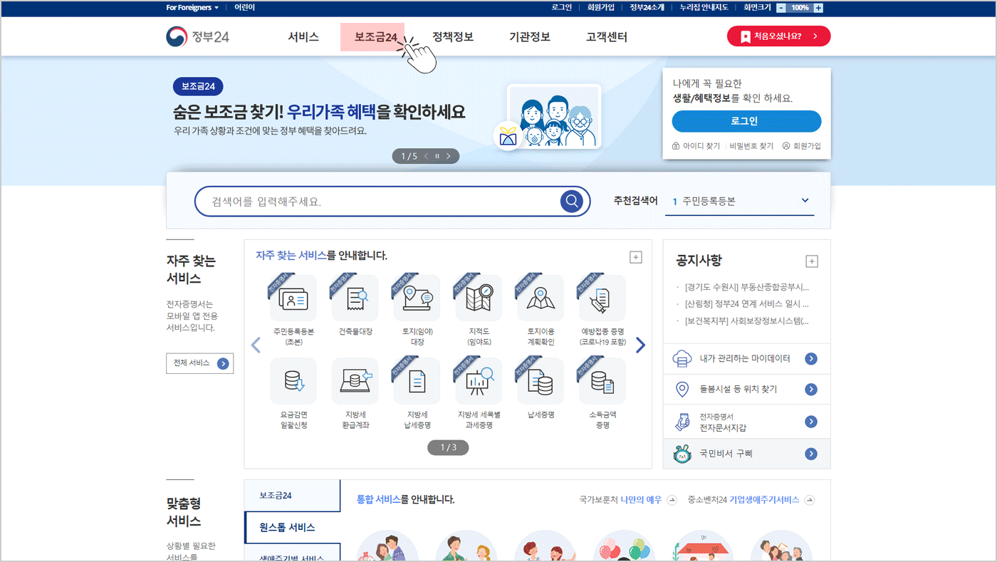Image resolution: width=997 pixels, height=562 pixels.
Task: Open the 고객센터 menu
Action: pyautogui.click(x=607, y=37)
